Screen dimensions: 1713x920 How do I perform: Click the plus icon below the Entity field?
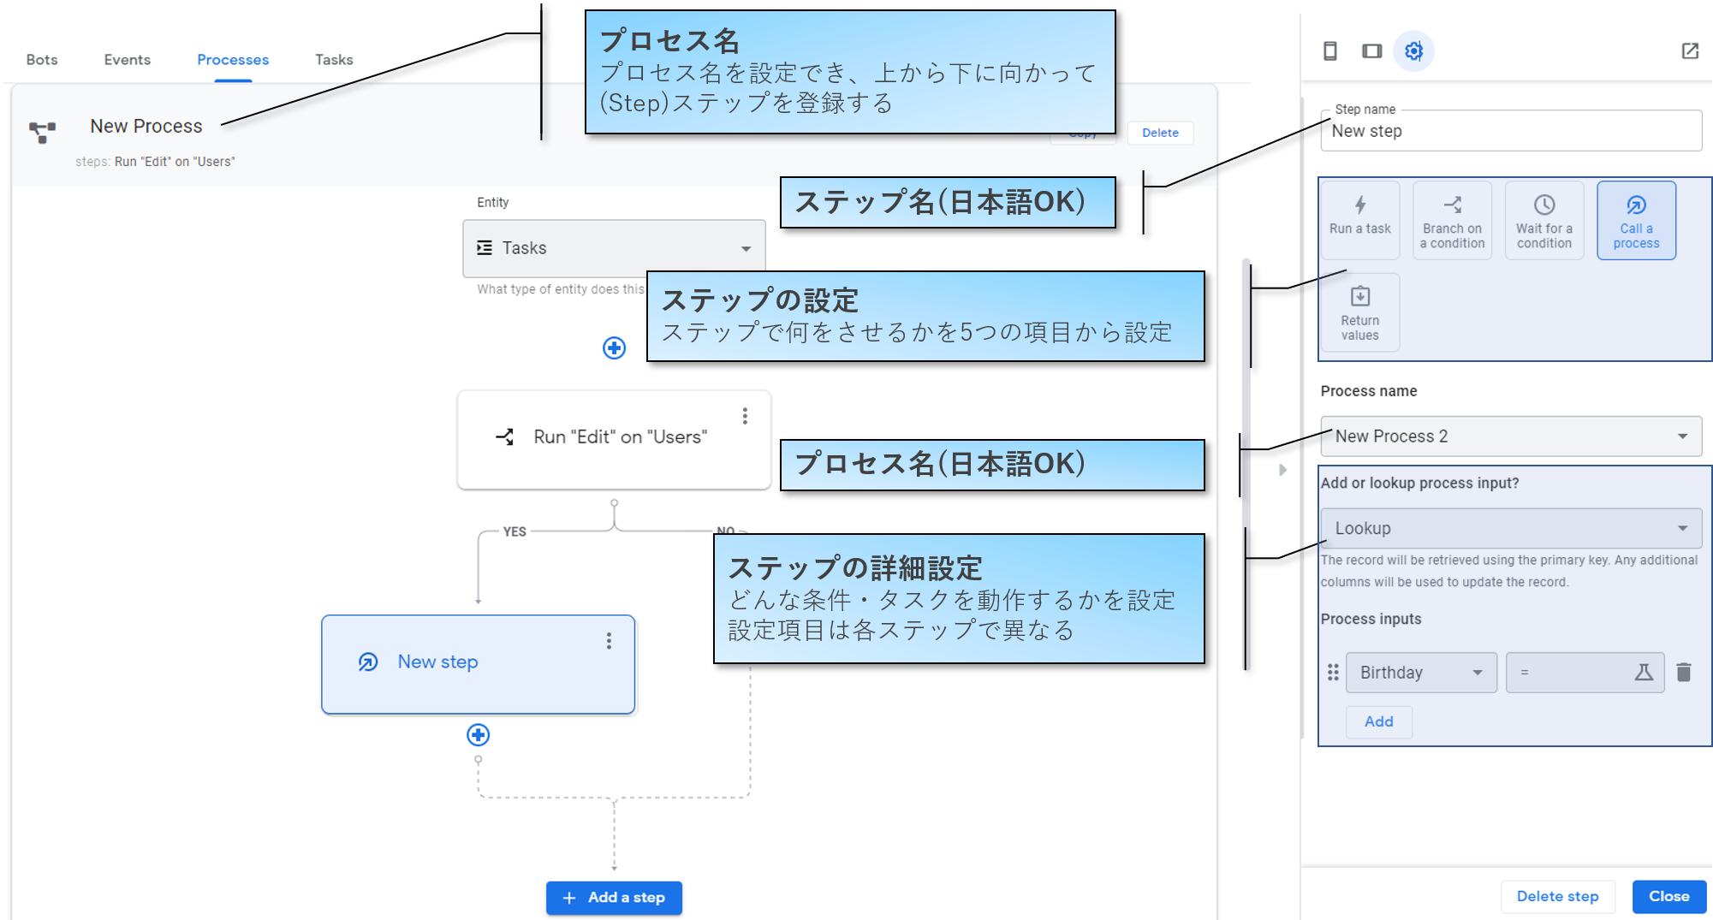click(613, 348)
